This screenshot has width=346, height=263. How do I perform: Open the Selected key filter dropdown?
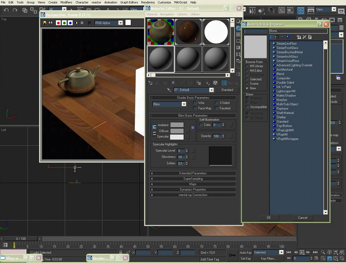pos(281,252)
